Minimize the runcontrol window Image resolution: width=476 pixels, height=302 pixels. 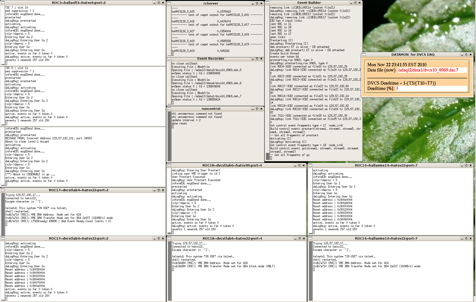click(253, 109)
